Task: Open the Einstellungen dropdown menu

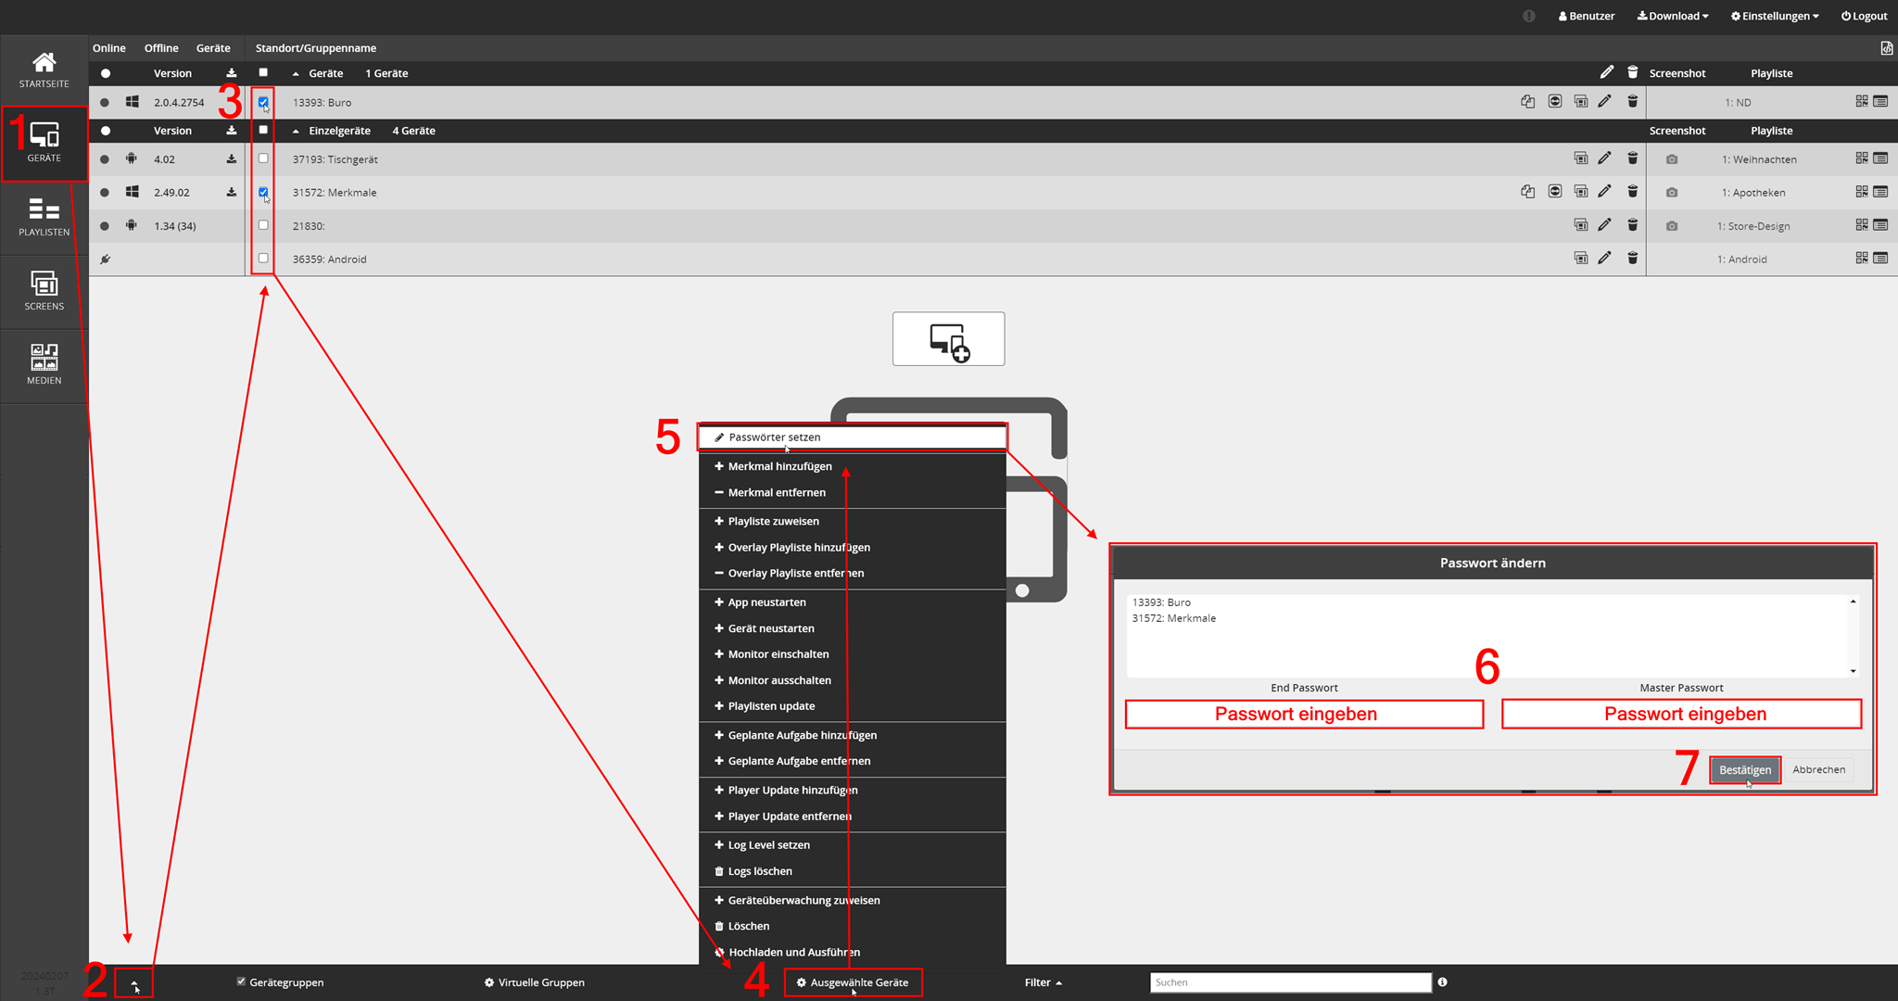Action: (x=1774, y=16)
